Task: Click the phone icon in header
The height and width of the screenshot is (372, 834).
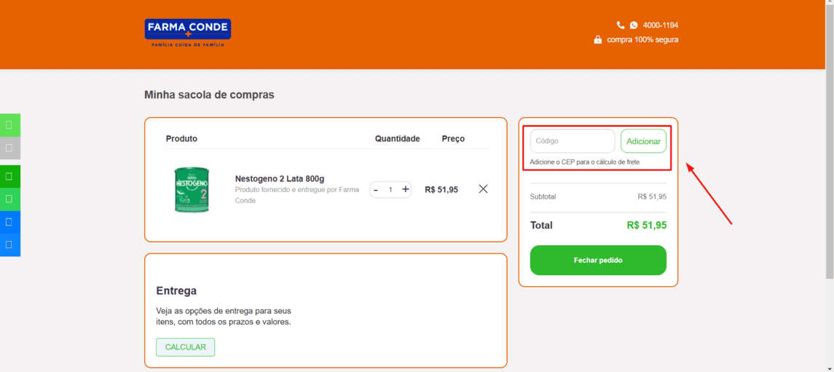Action: [x=620, y=25]
